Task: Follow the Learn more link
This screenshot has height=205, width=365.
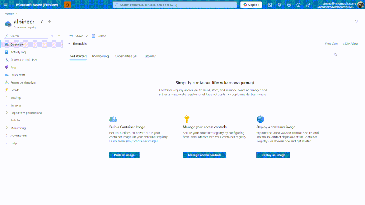Action: [258, 94]
